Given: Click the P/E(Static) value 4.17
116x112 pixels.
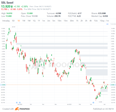Looking at the screenshot, I should click(x=79, y=14).
